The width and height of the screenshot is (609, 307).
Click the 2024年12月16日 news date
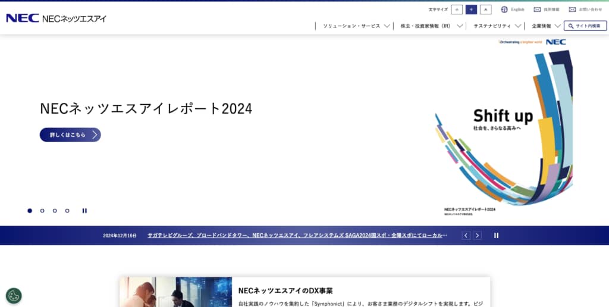click(120, 236)
